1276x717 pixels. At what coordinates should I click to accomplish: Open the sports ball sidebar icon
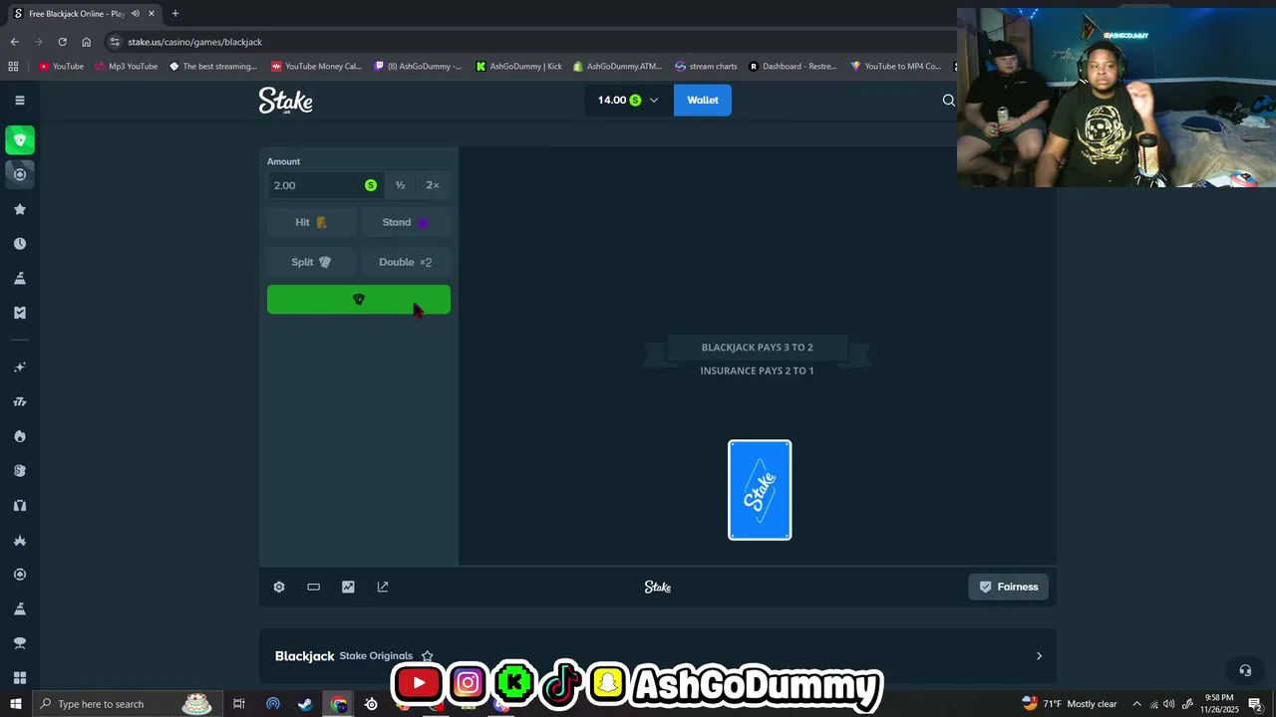20,174
